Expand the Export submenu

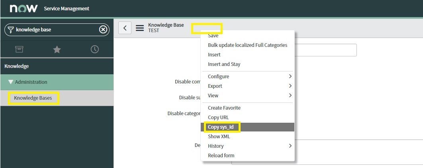coord(290,86)
